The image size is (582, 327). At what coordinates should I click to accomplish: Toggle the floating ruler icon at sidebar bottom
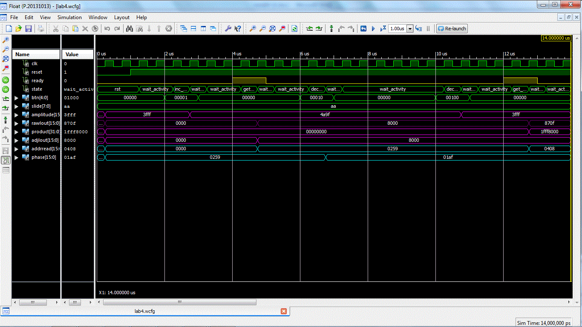(6, 170)
